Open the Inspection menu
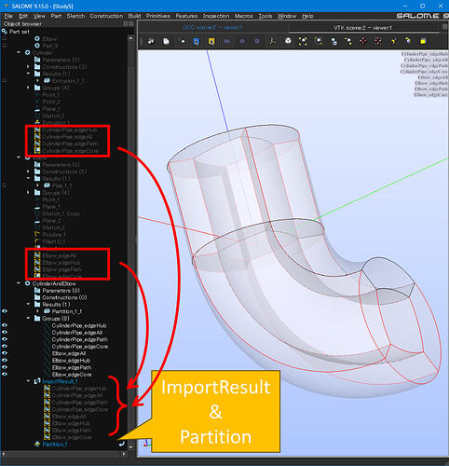The image size is (449, 466). (216, 16)
